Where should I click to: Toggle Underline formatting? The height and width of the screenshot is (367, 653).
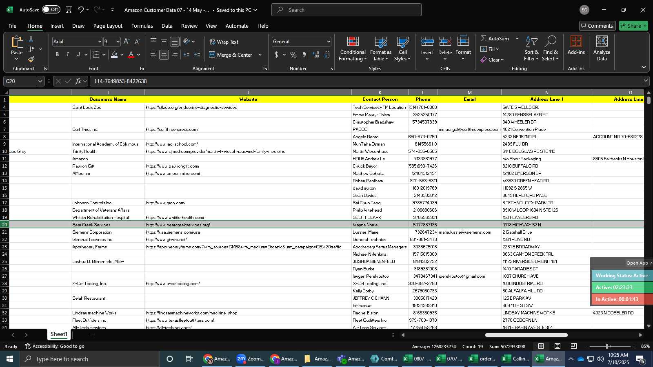pos(78,55)
